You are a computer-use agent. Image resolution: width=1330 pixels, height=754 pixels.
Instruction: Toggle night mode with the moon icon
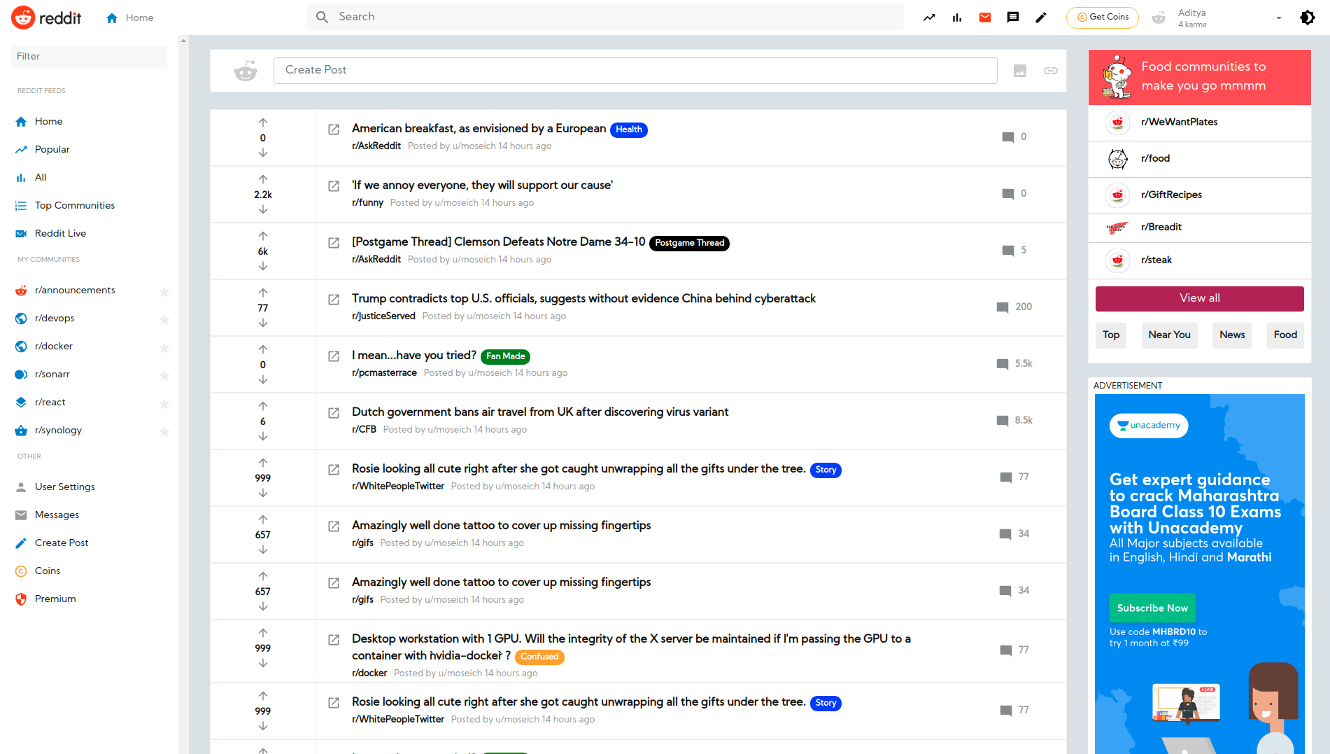(1307, 17)
